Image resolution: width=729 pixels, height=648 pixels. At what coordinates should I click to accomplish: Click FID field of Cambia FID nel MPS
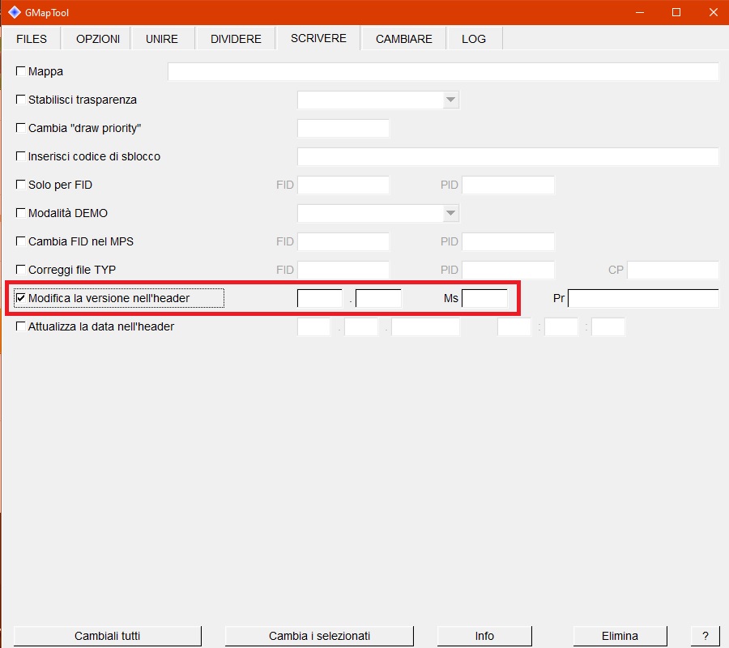(x=343, y=241)
